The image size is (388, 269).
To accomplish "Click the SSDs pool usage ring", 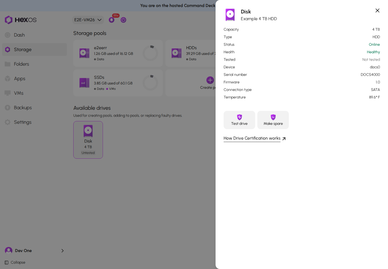I will (150, 83).
